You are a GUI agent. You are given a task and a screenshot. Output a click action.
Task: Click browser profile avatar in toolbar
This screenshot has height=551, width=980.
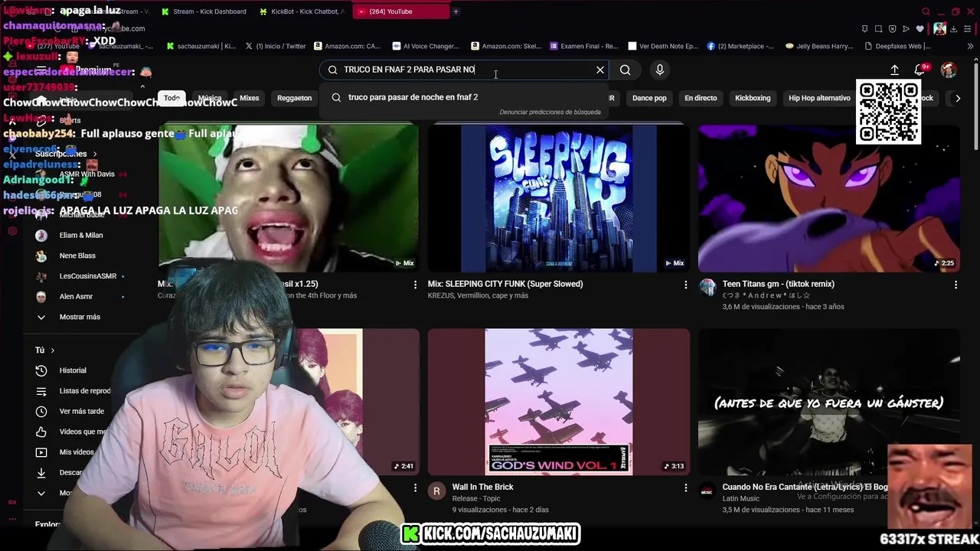pos(940,29)
